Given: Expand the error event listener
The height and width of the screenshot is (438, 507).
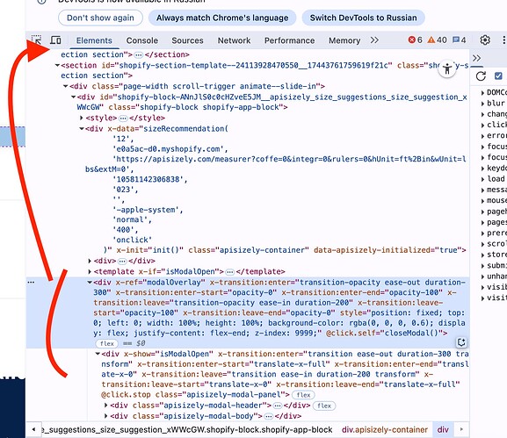Looking at the screenshot, I should click(x=482, y=136).
